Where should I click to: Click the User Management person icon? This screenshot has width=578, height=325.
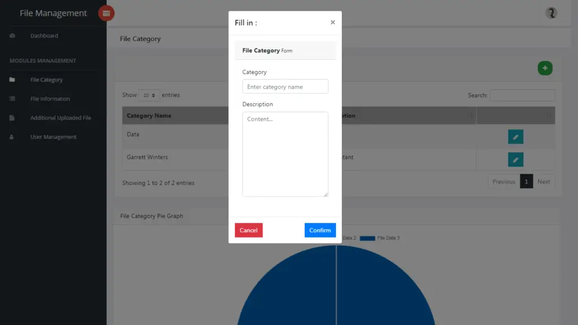point(12,137)
